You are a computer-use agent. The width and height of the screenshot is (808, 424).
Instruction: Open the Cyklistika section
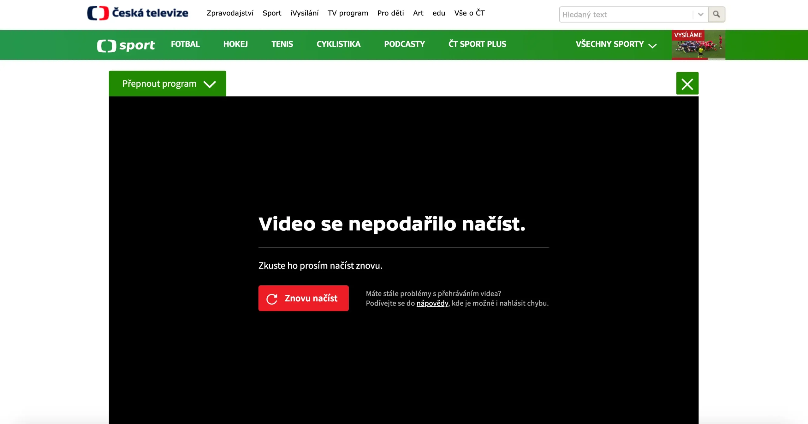click(338, 44)
